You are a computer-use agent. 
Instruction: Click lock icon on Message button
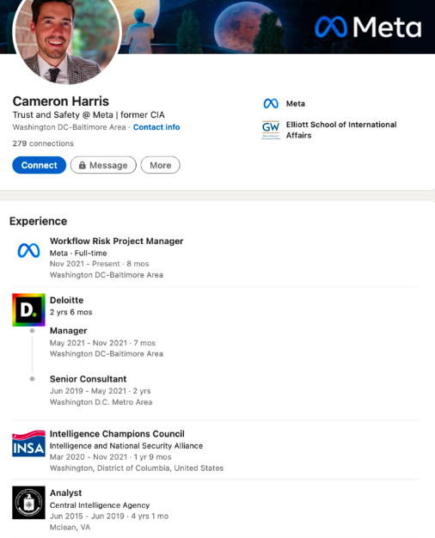pos(82,165)
